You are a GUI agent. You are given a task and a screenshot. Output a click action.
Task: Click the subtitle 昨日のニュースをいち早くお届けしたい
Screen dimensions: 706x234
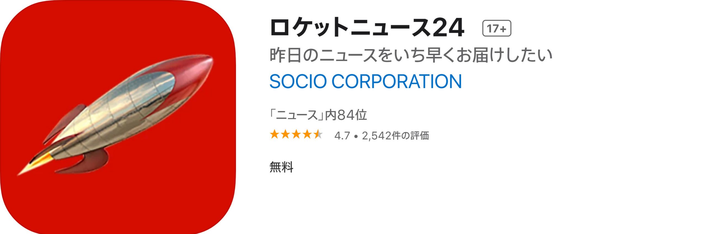coord(411,55)
